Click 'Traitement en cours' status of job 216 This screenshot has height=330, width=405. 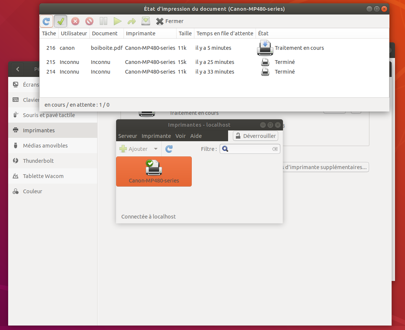click(299, 48)
